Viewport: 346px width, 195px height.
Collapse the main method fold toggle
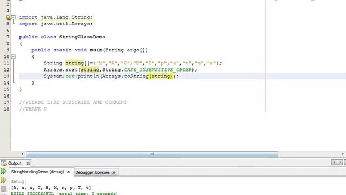[14, 56]
